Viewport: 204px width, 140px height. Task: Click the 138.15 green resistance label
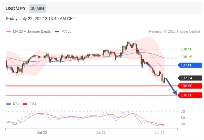187,57
